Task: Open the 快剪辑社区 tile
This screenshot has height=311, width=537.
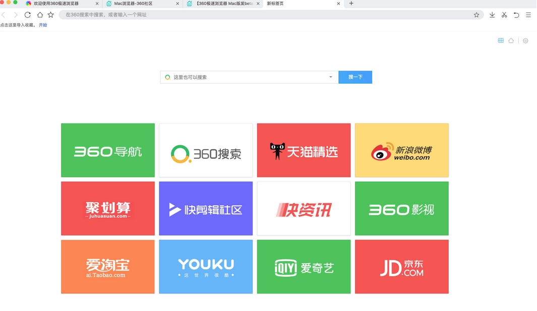Action: 206,209
